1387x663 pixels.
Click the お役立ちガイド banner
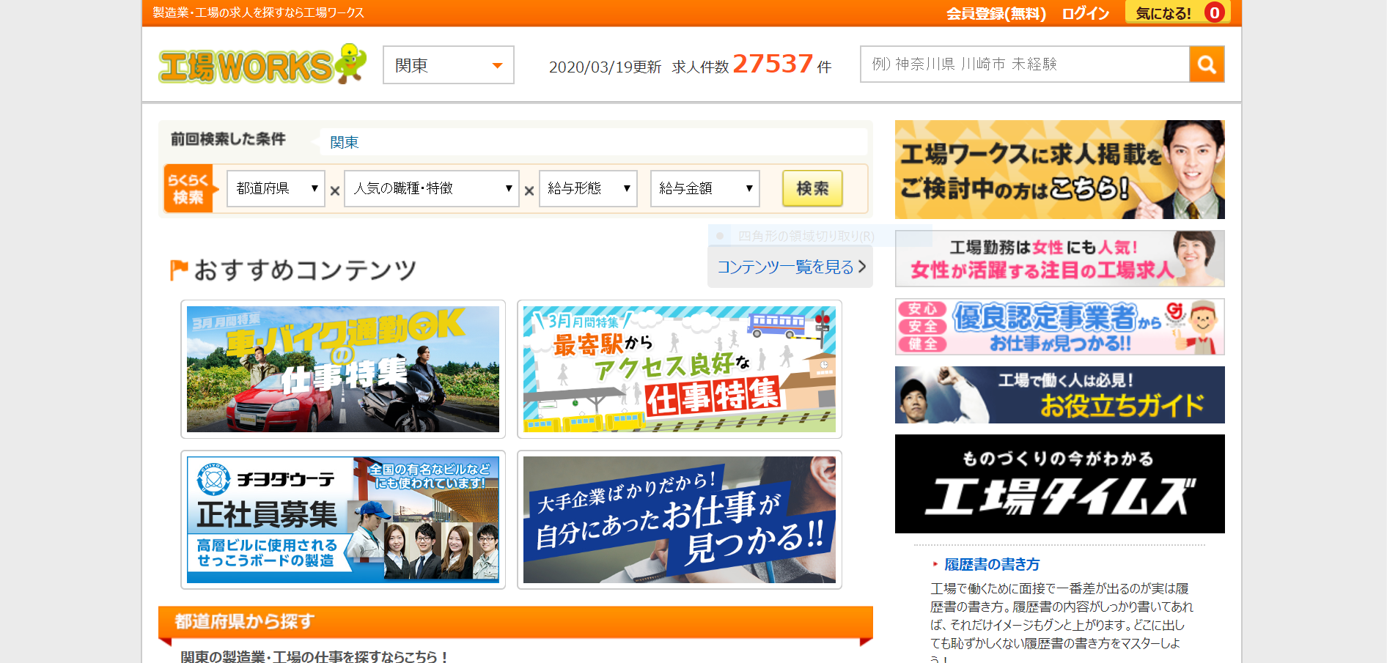point(1059,395)
